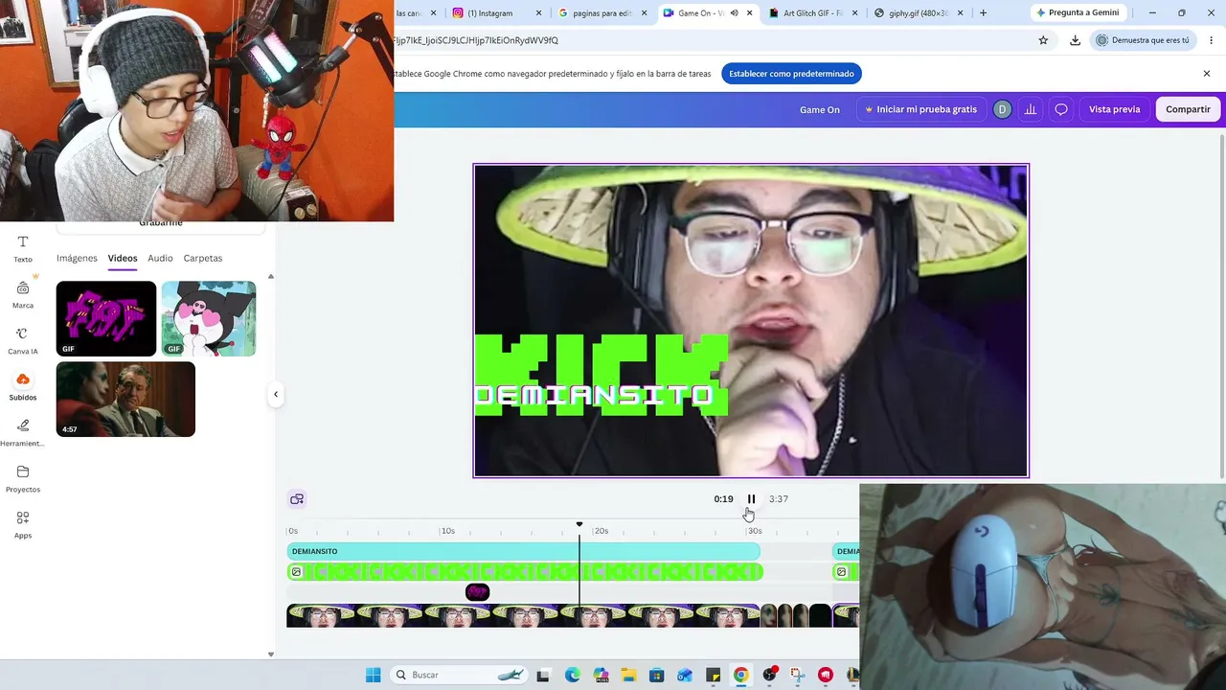The width and height of the screenshot is (1226, 690).
Task: Switch to the Imágenes uploads tab
Action: [x=77, y=258]
